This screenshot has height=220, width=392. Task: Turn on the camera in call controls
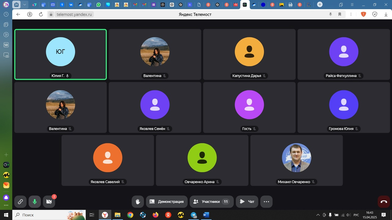49,202
